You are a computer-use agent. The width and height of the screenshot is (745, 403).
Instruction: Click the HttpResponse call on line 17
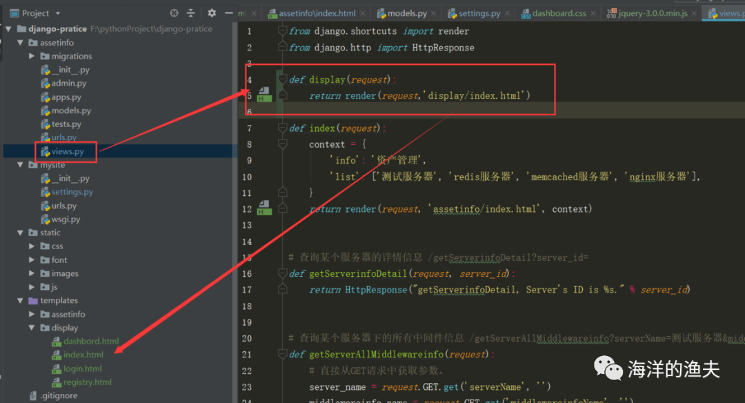376,290
